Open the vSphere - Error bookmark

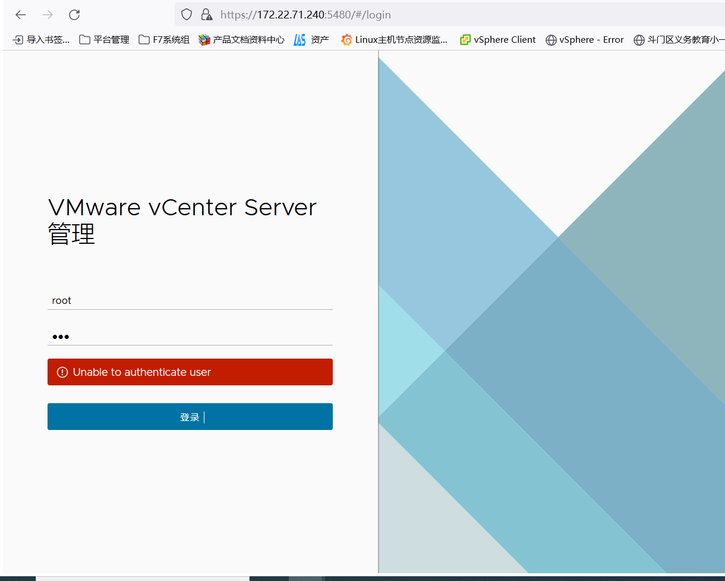coord(585,40)
